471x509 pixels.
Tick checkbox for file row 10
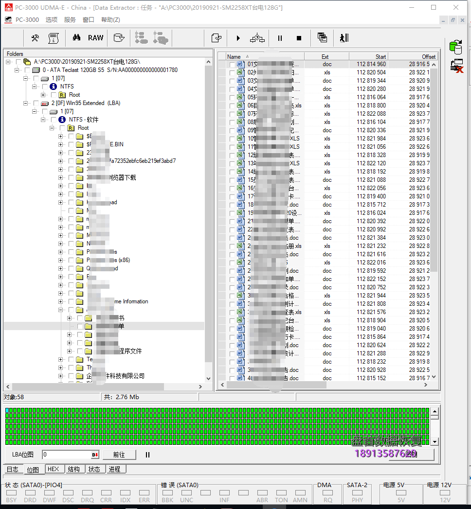click(x=232, y=139)
